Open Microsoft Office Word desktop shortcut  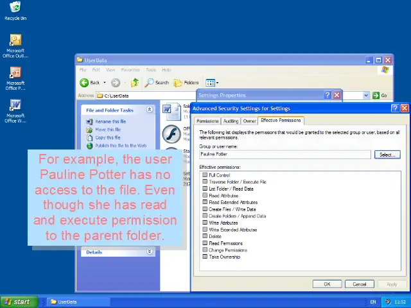(15, 105)
